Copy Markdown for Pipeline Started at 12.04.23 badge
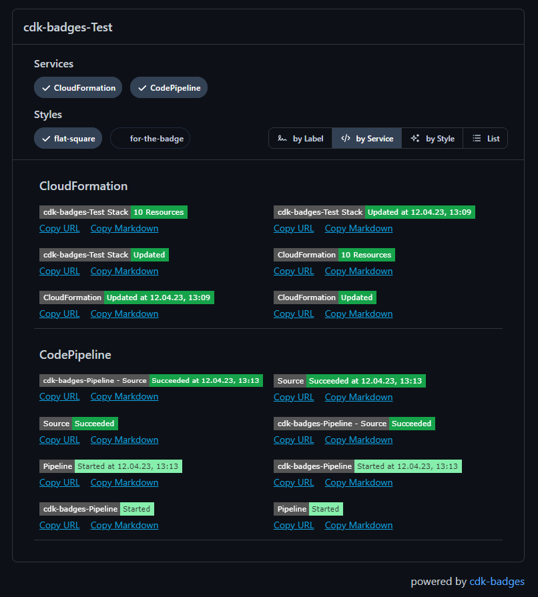Screen dimensions: 538x597 click(x=124, y=482)
